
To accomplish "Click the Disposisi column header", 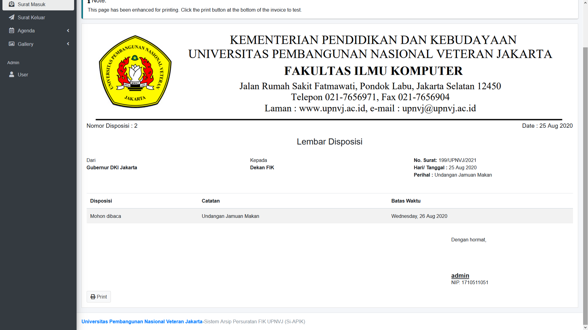I will pyautogui.click(x=101, y=201).
